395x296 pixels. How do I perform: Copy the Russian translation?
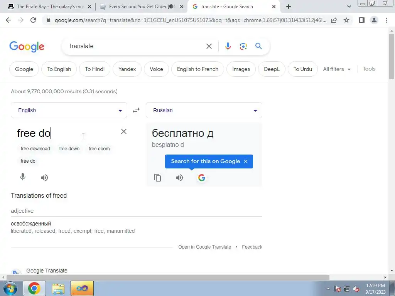coord(158,178)
